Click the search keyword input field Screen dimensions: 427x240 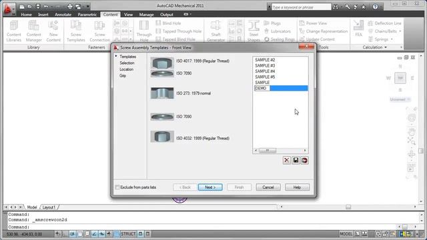(x=301, y=7)
